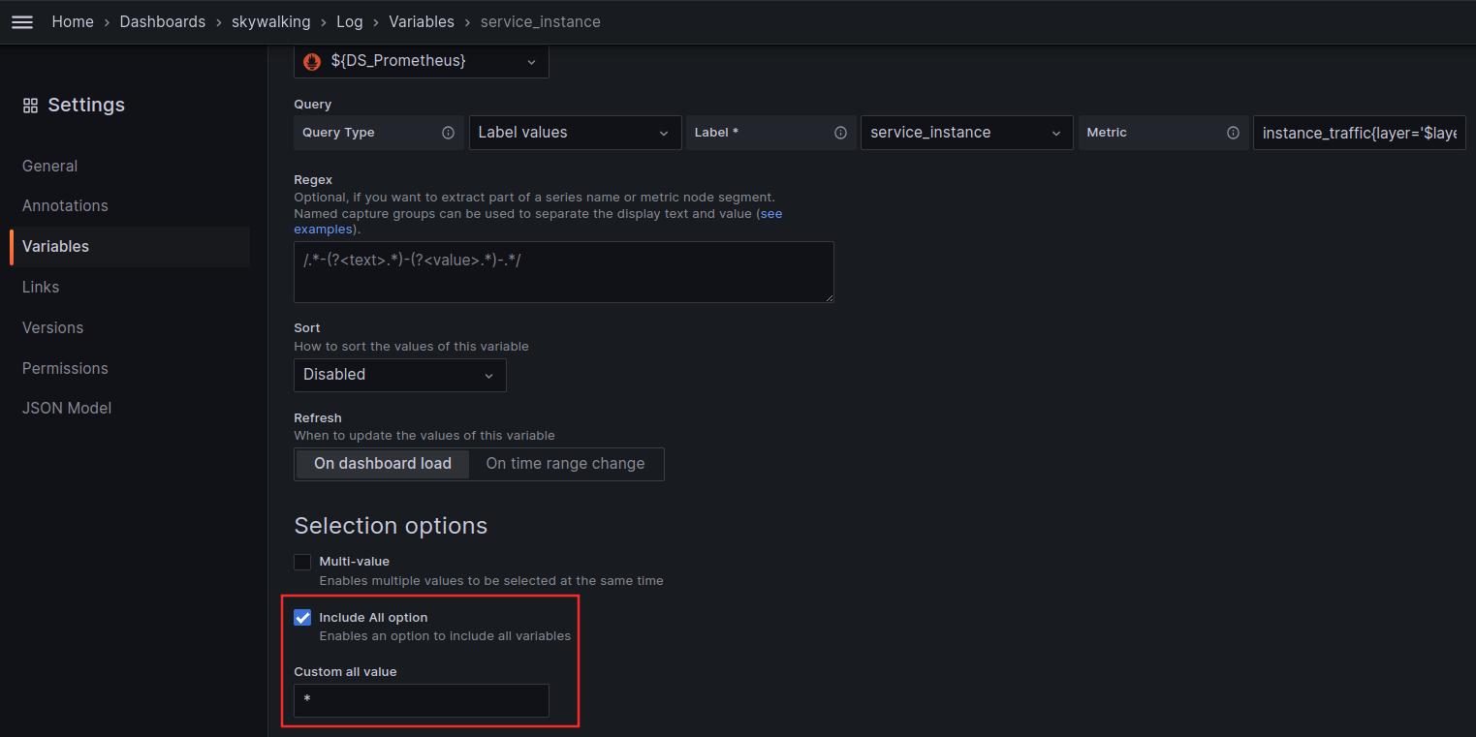Click the Label info icon

[x=840, y=133]
